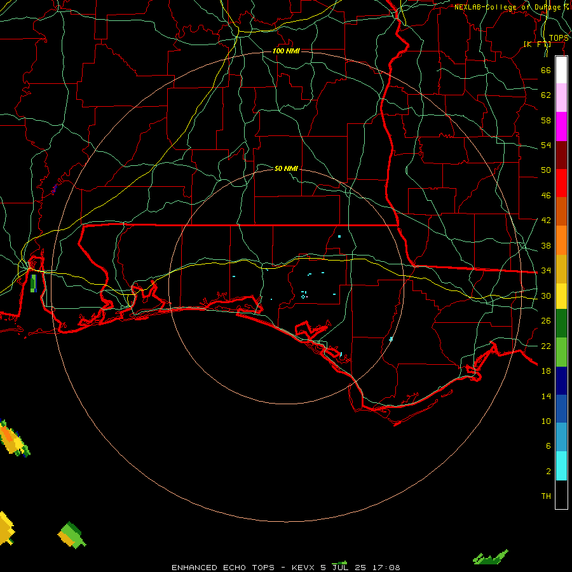Click the "2" legend value

click(x=548, y=472)
